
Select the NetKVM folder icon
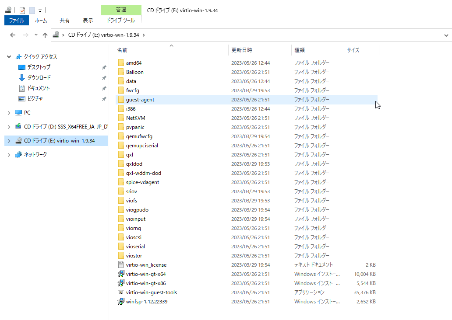click(x=121, y=118)
